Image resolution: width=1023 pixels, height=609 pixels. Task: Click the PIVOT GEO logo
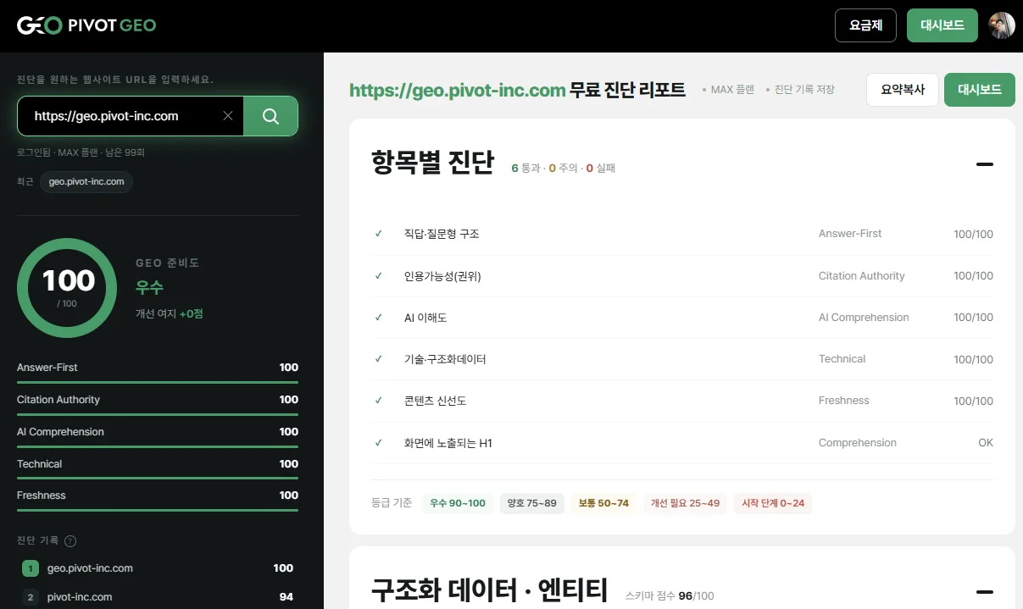[x=86, y=25]
